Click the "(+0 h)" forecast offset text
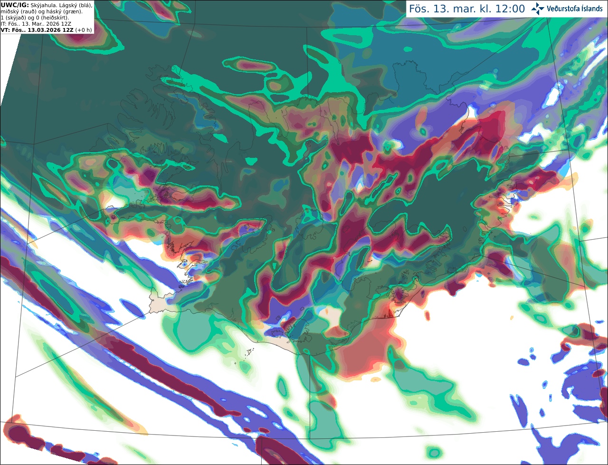608x465 pixels. pyautogui.click(x=84, y=29)
